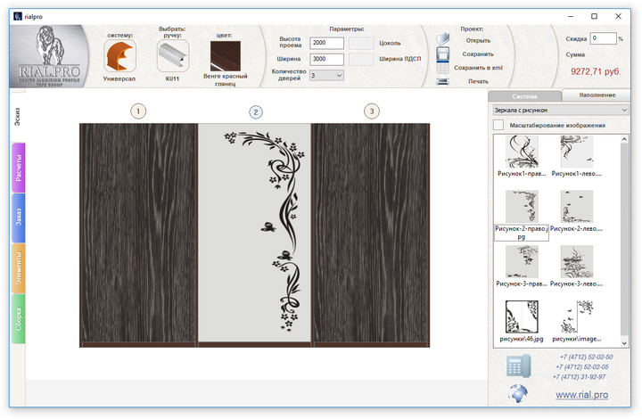
Task: Click the printer icon beside Печать
Action: click(442, 81)
